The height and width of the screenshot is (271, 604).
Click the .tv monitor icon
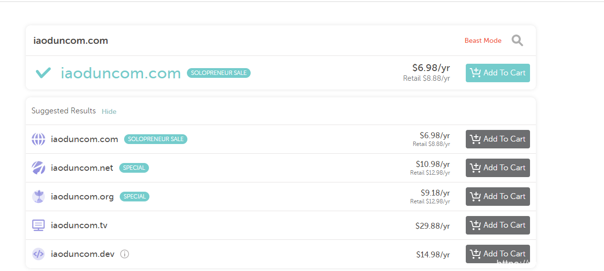pyautogui.click(x=38, y=225)
